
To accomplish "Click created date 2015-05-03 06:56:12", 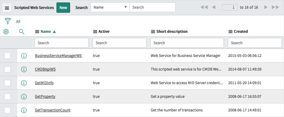I will tap(245, 56).
